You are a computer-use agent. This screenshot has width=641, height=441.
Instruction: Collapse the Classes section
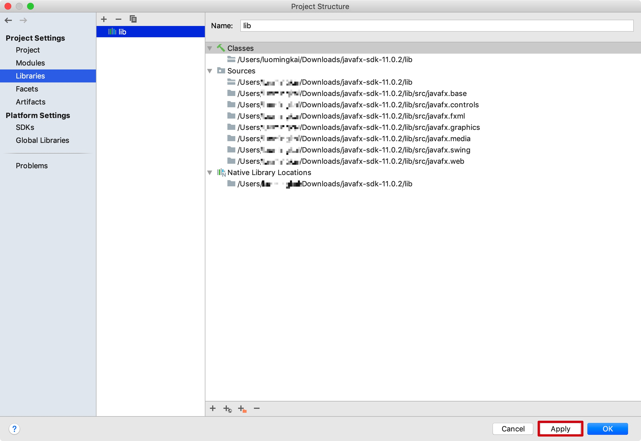(x=210, y=48)
